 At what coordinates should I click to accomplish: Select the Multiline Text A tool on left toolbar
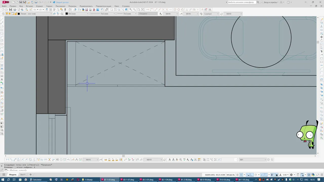tap(2, 79)
